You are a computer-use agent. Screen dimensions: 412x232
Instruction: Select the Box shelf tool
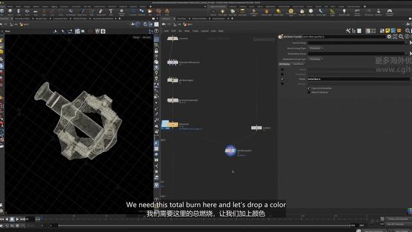[x=2, y=12]
